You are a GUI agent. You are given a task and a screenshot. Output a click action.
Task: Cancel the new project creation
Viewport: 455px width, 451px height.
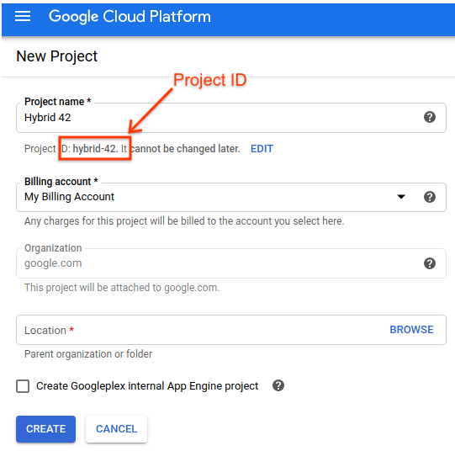(116, 429)
